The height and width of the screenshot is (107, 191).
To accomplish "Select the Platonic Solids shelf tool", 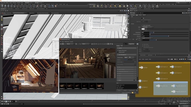I will 45,6.
